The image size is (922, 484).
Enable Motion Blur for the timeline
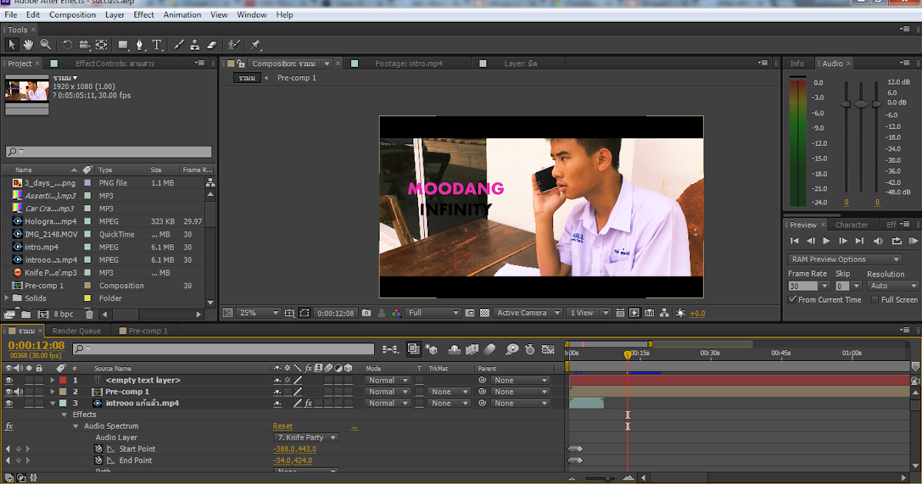489,350
